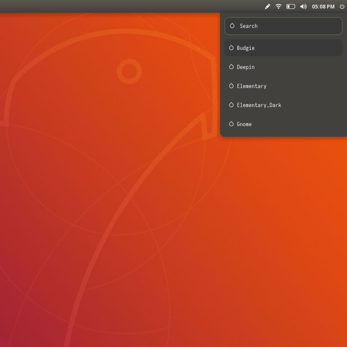
Task: Click the droplet icon inside Search box
Action: coord(232,26)
